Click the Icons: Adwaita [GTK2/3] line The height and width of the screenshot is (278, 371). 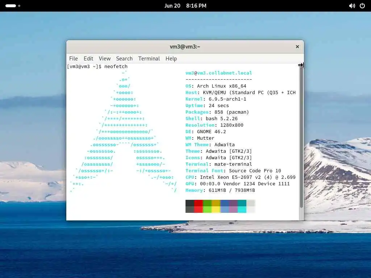click(x=218, y=158)
